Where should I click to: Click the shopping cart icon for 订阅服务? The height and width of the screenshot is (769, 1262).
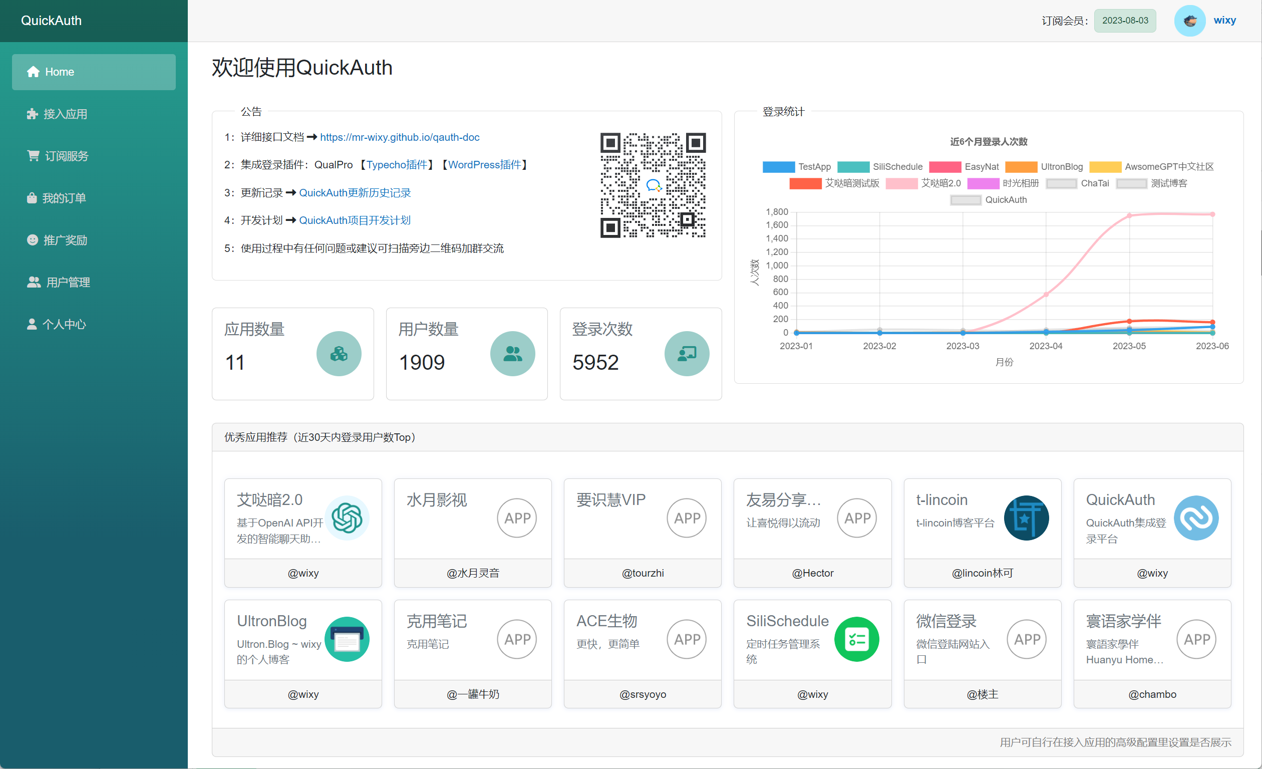(33, 155)
